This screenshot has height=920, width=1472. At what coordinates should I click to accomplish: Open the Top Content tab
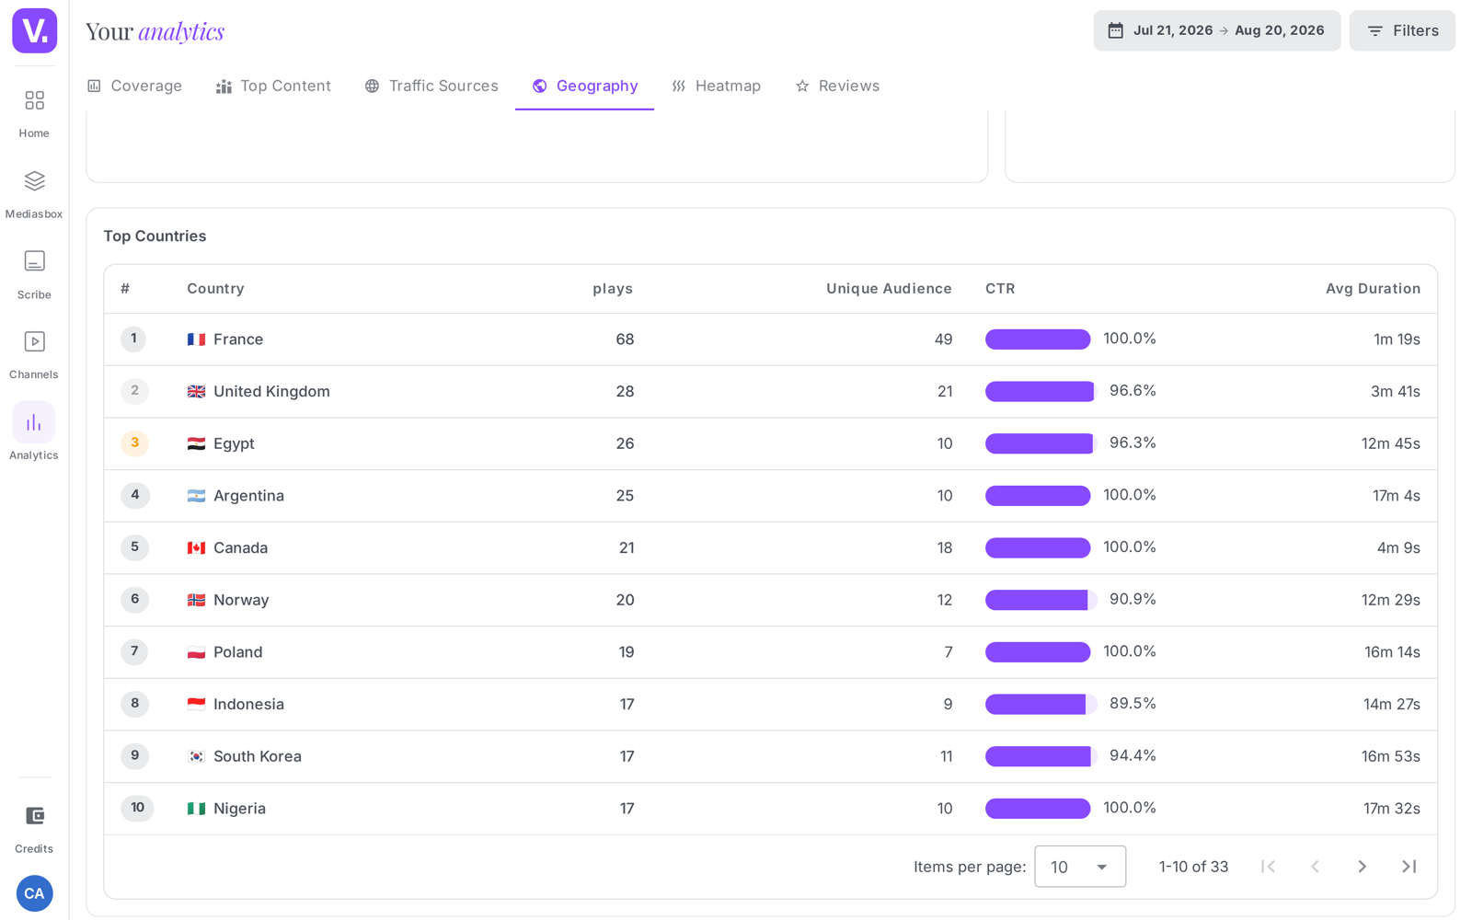tap(273, 86)
